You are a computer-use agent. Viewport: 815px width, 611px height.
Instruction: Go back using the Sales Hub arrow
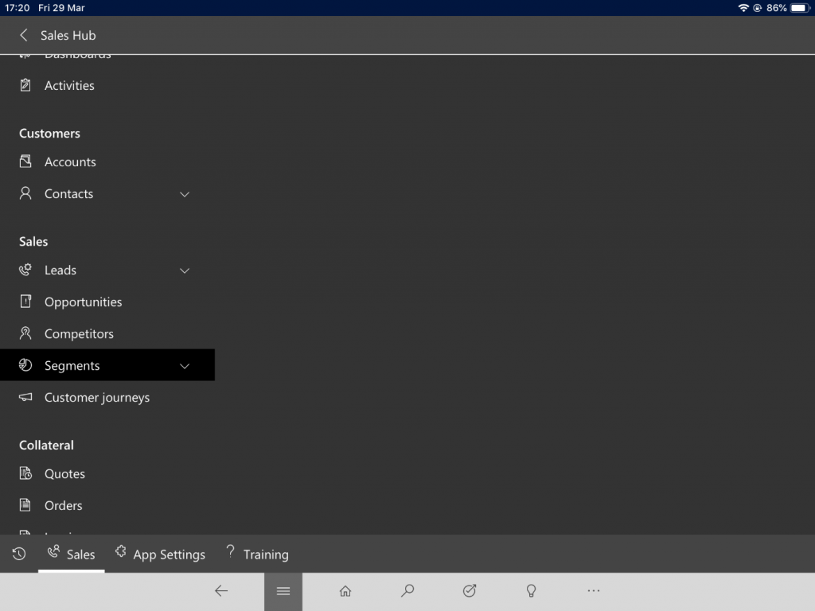click(22, 35)
